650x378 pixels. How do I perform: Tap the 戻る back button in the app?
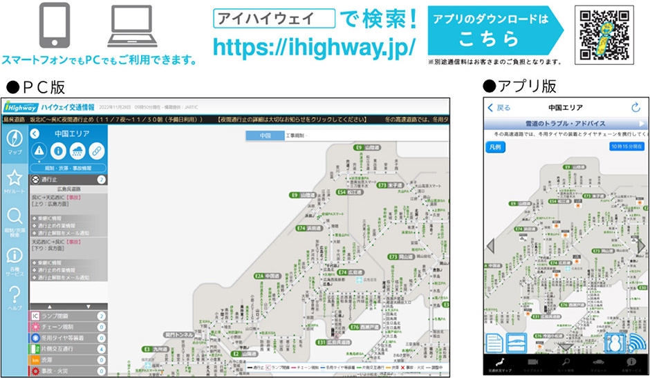[499, 108]
